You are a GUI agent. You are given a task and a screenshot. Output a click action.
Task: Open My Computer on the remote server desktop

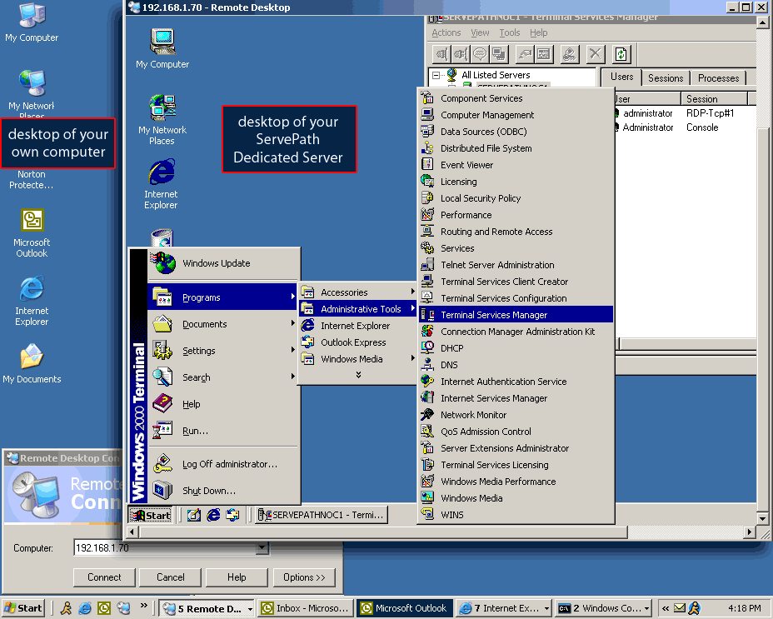pyautogui.click(x=162, y=42)
